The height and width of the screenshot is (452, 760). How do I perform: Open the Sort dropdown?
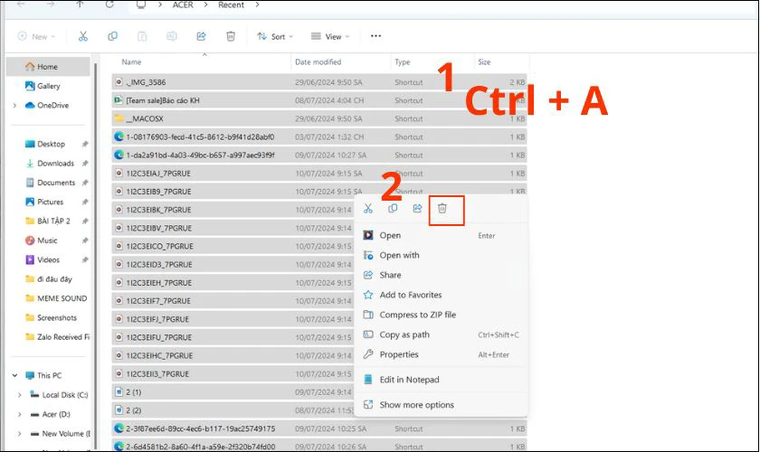[x=271, y=36]
